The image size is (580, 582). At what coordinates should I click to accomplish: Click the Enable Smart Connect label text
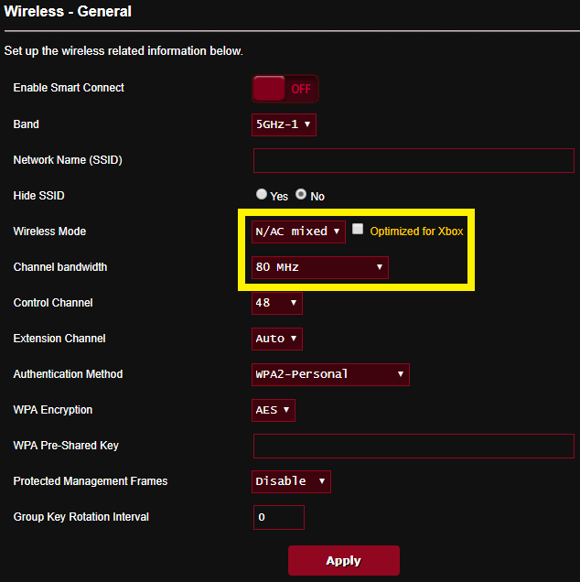(69, 88)
